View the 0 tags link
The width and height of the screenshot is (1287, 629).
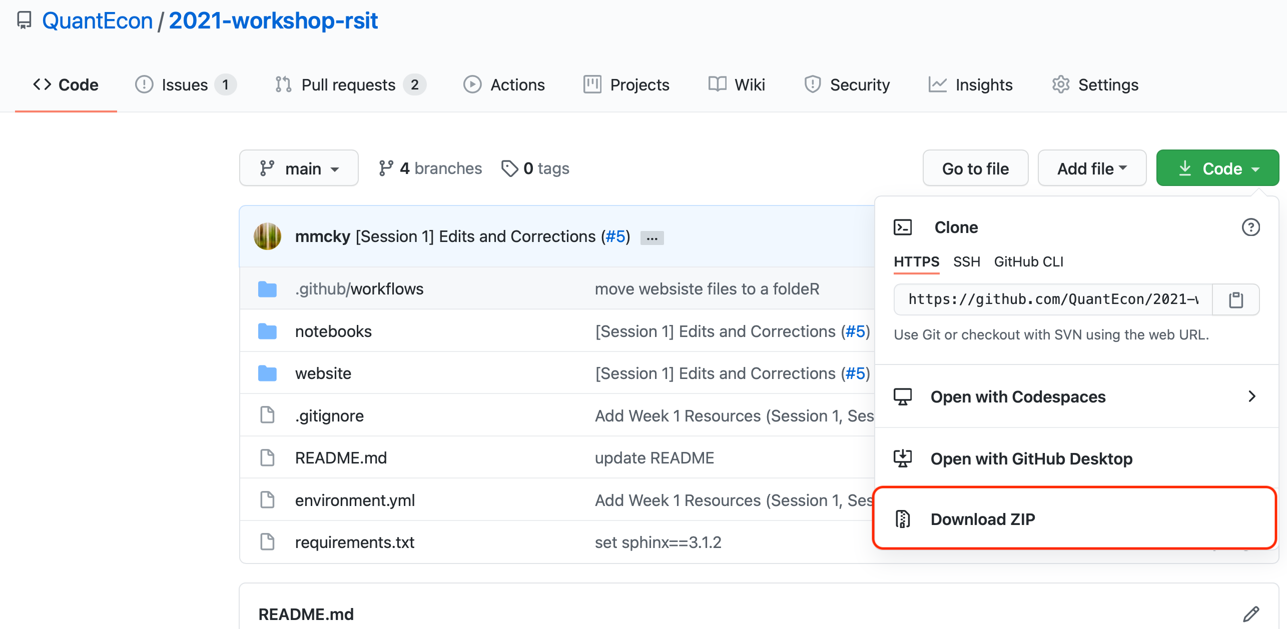[535, 168]
